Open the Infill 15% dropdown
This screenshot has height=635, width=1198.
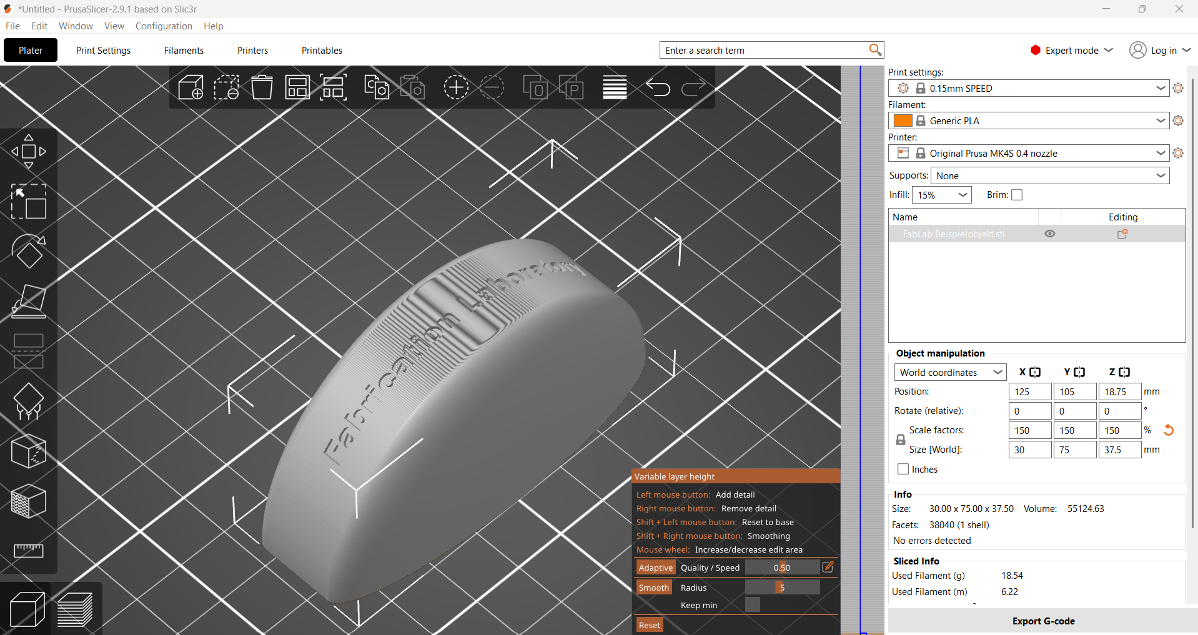(x=942, y=195)
